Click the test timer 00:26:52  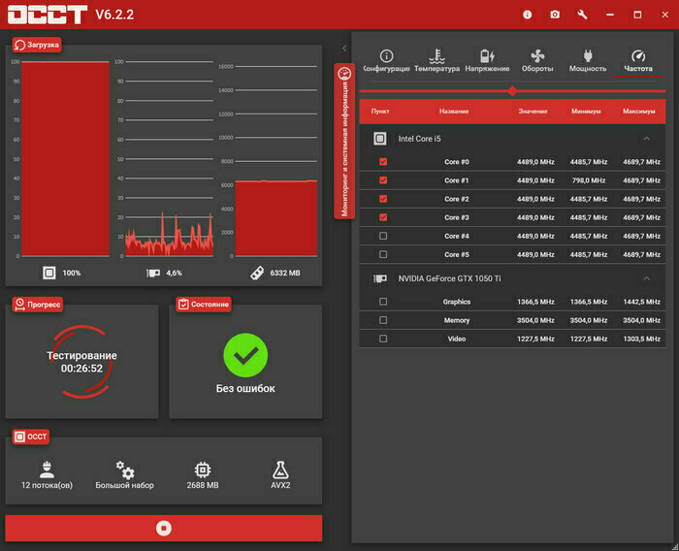click(81, 369)
